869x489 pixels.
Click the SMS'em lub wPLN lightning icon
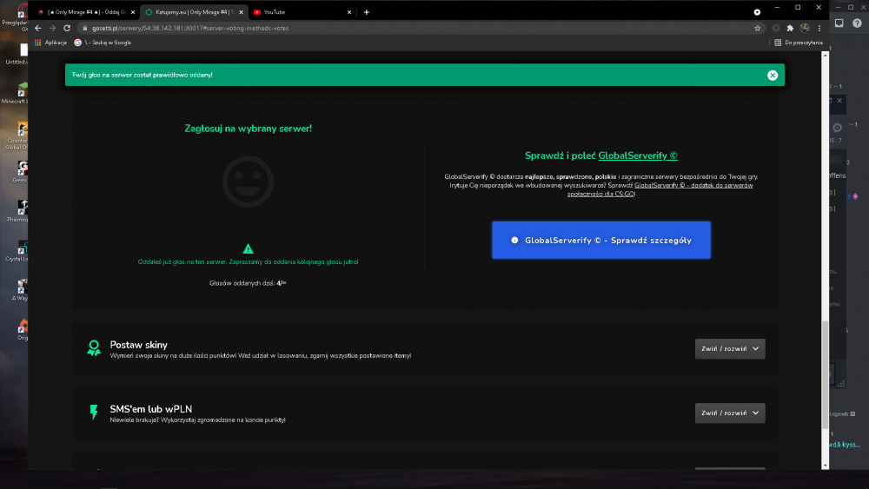point(94,412)
